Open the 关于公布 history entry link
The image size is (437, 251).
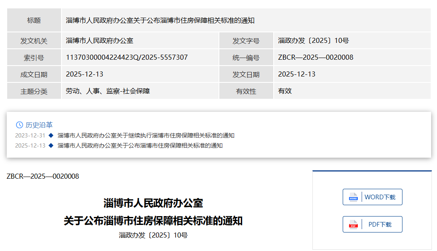pos(140,145)
